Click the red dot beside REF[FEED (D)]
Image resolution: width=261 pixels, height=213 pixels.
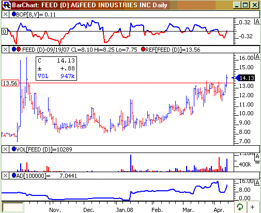143,50
